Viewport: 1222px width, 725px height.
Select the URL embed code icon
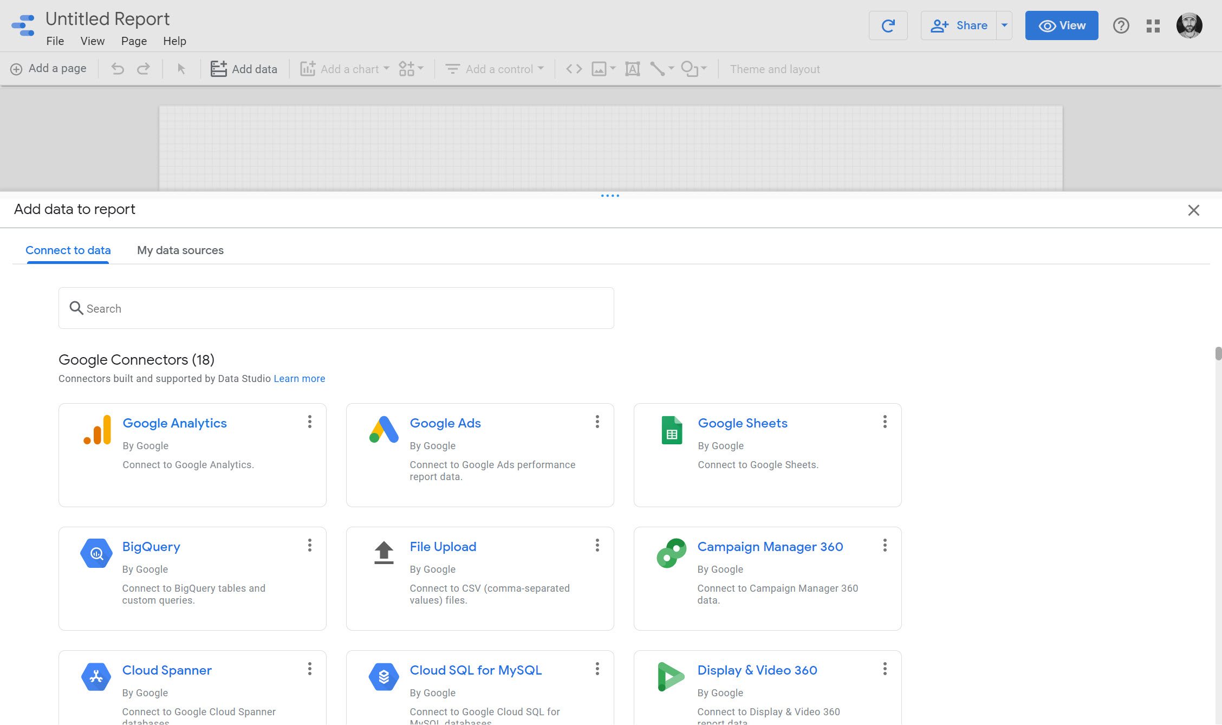click(574, 69)
